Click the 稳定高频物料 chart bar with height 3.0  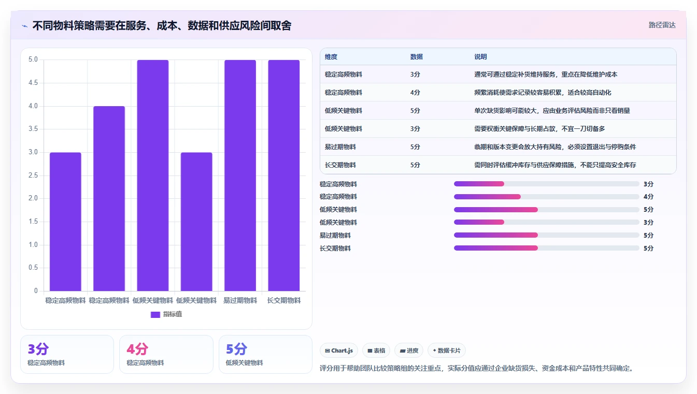[65, 222]
